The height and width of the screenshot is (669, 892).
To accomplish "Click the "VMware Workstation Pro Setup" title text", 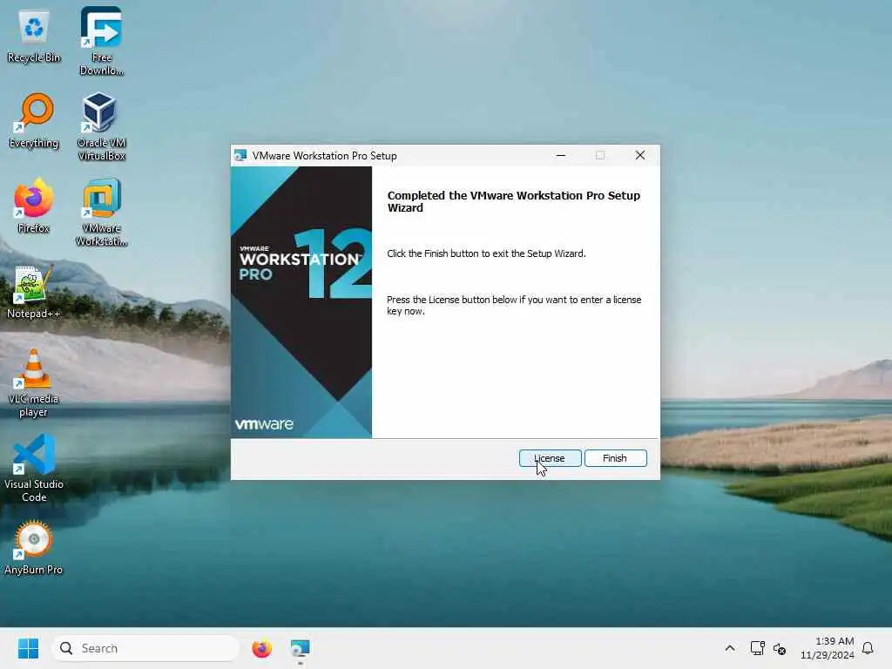I will pos(324,156).
